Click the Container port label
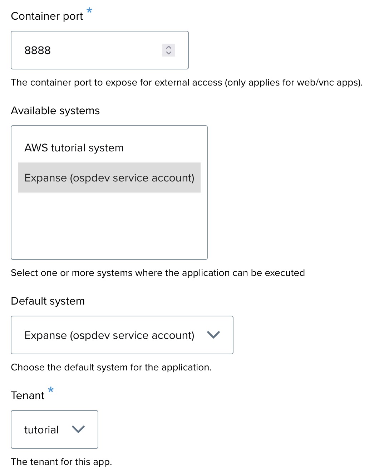The image size is (369, 476). (47, 16)
